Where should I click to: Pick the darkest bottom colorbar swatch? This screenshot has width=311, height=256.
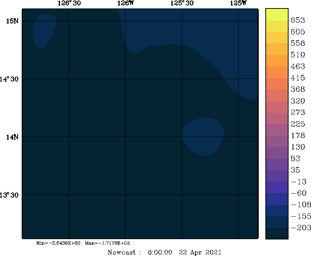coord(277,234)
